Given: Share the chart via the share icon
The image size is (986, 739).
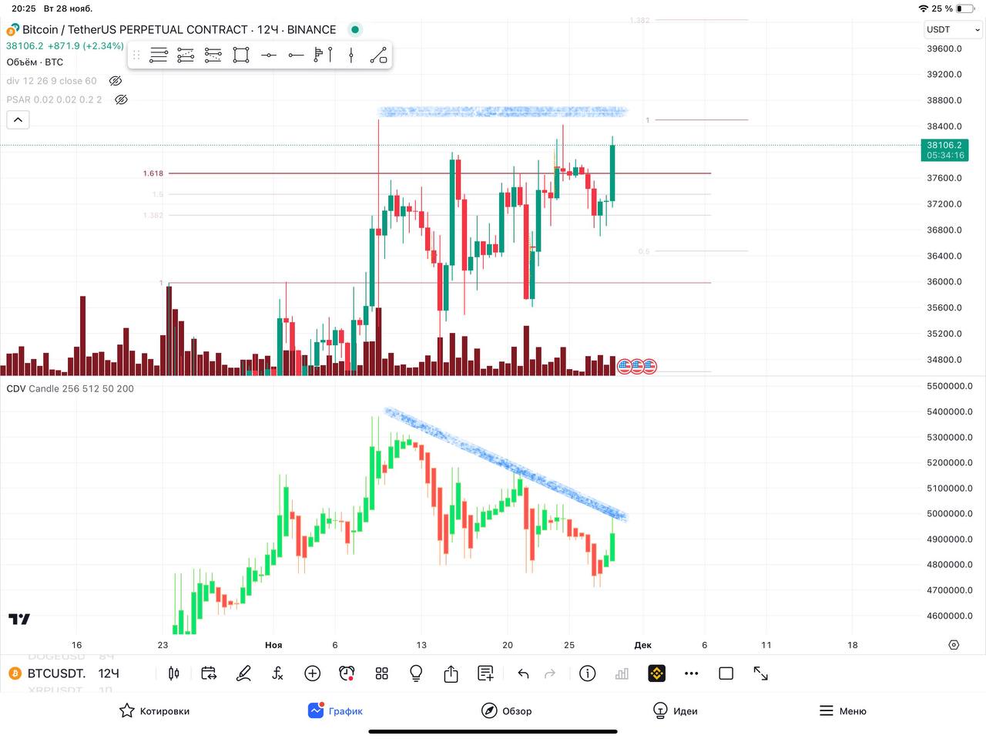Looking at the screenshot, I should tap(451, 673).
